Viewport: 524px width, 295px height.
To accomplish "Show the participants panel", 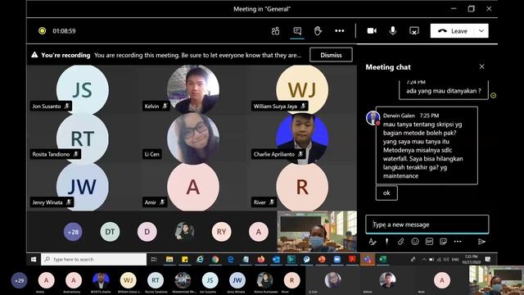I will [275, 31].
